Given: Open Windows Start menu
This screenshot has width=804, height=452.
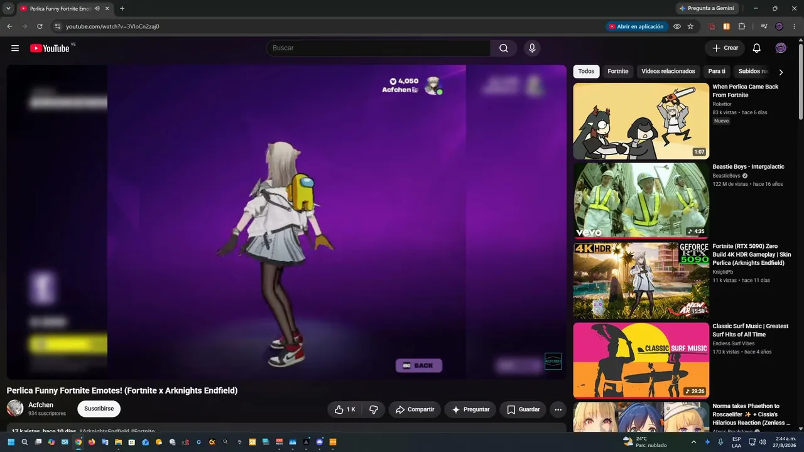Looking at the screenshot, I should click(11, 442).
